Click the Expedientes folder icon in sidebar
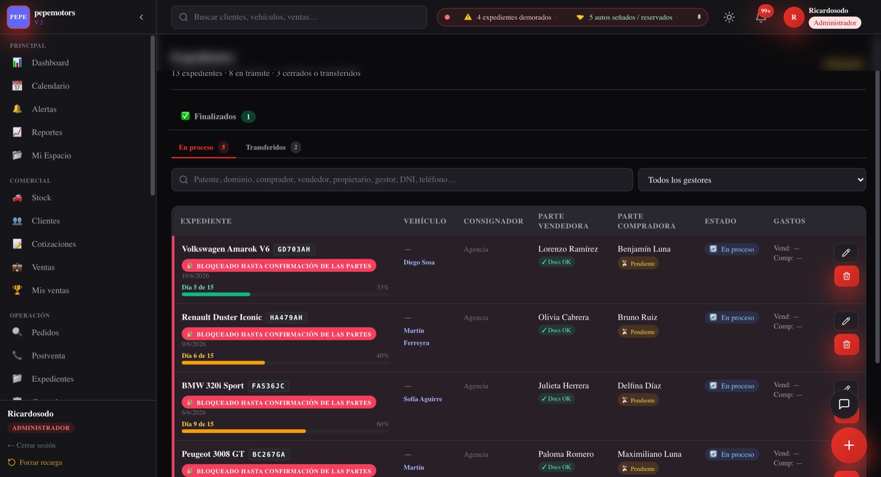Viewport: 881px width, 477px height. coord(17,379)
